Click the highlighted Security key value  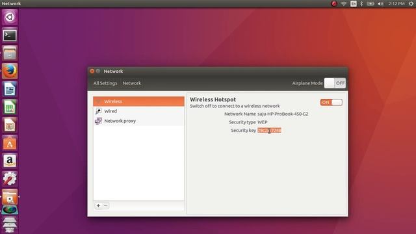(x=269, y=130)
